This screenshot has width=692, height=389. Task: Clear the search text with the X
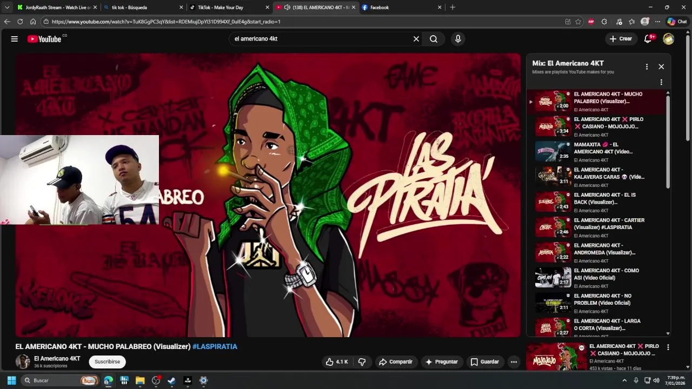[416, 39]
